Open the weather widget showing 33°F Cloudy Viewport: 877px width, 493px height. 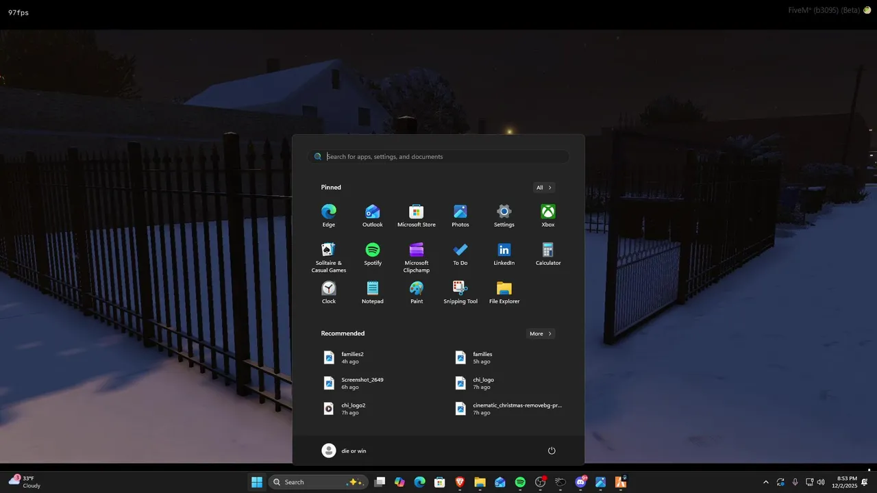point(25,481)
